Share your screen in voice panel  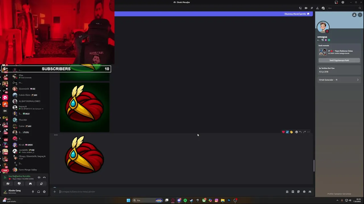(19, 184)
